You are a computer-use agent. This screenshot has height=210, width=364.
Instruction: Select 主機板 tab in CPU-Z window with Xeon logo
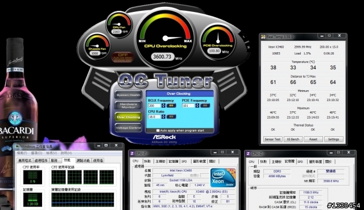click(x=160, y=161)
